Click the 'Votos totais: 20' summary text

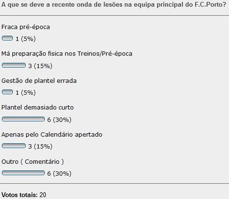click(x=24, y=195)
